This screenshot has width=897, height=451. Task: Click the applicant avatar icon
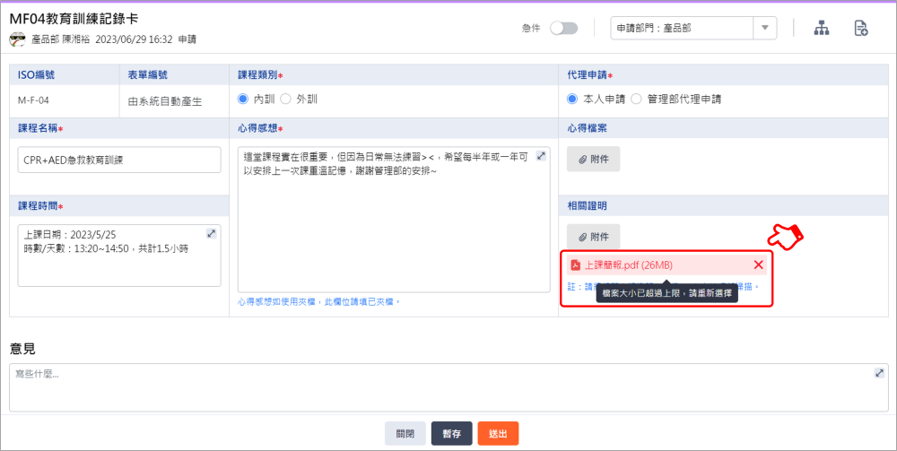click(17, 40)
